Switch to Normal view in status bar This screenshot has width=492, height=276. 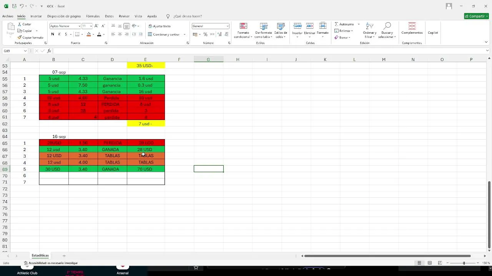coord(419,263)
